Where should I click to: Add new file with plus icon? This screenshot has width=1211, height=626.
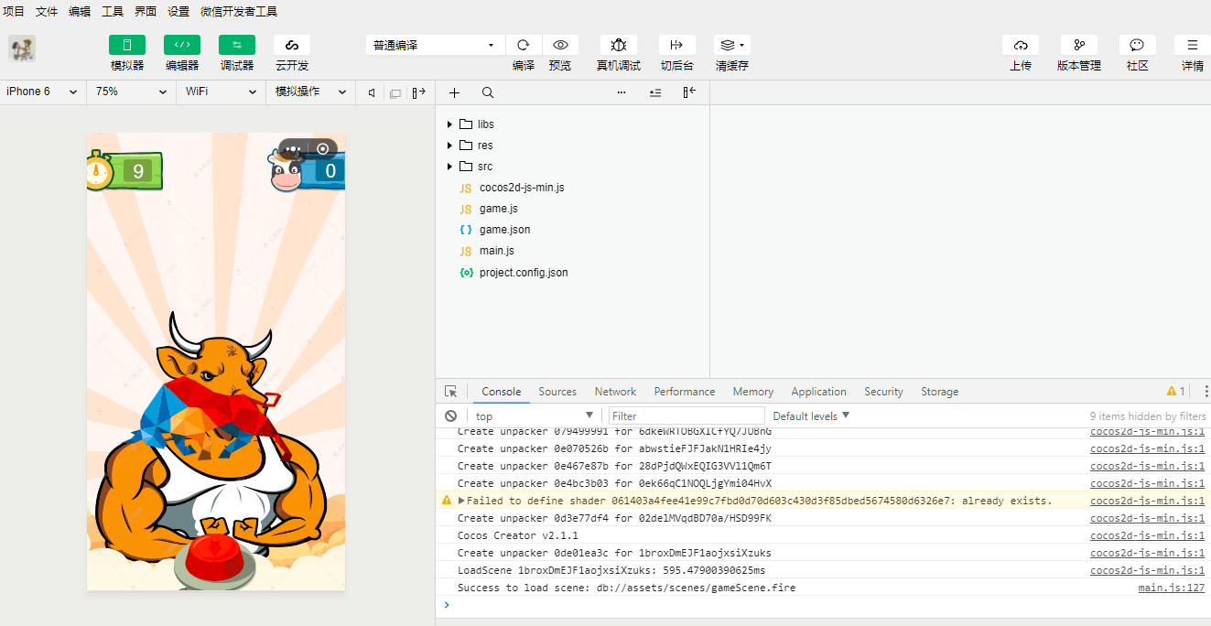pyautogui.click(x=455, y=92)
